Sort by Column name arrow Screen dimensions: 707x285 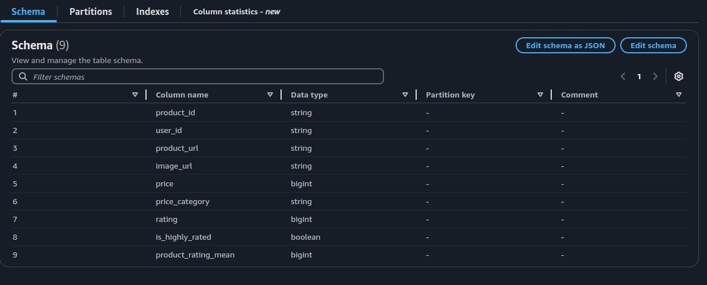point(270,95)
